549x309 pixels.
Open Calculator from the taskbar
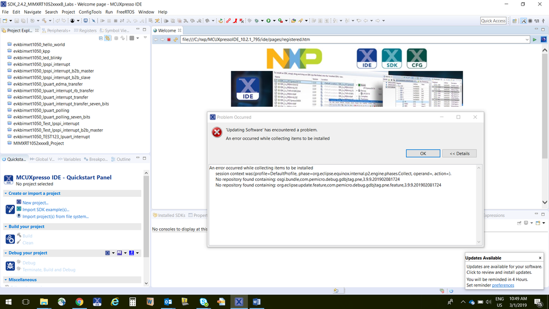tap(132, 302)
